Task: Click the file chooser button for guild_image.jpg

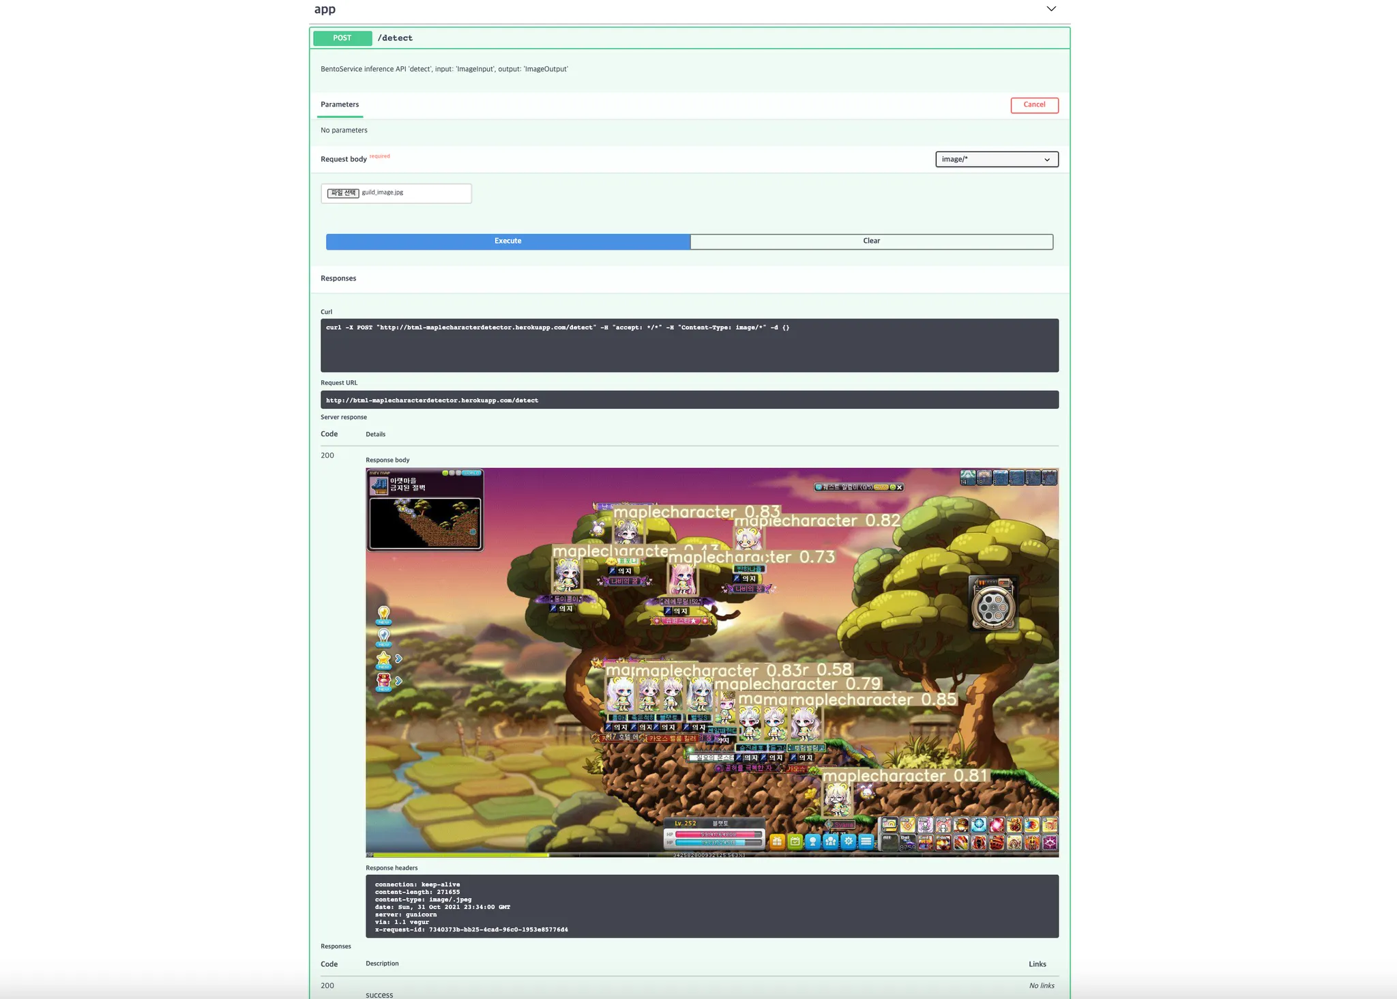Action: [x=343, y=193]
